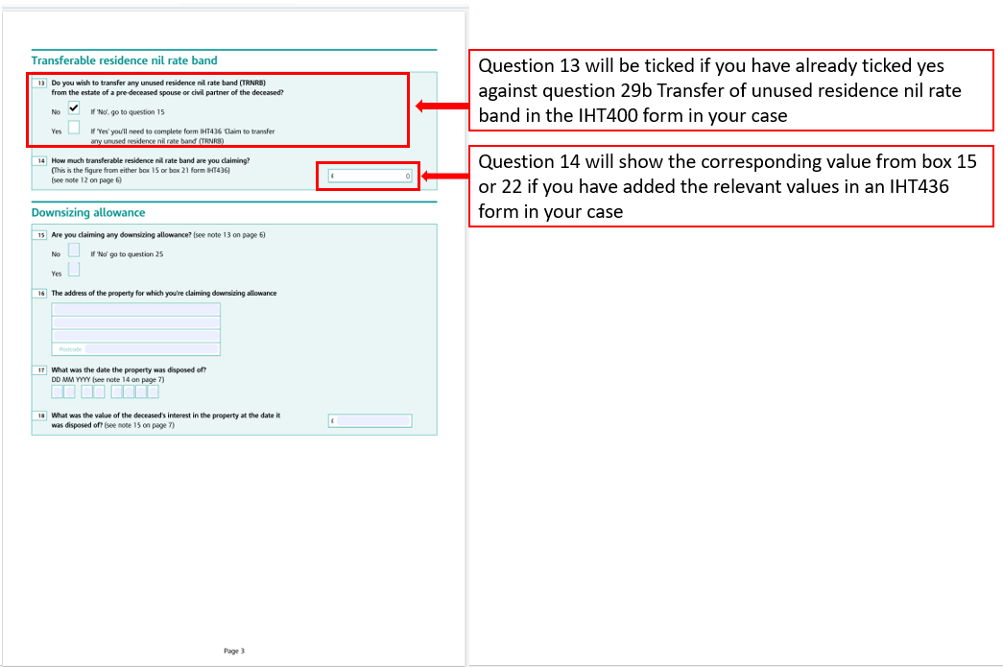The image size is (1003, 667).
Task: Click the question 14 number marker box
Action: point(41,159)
